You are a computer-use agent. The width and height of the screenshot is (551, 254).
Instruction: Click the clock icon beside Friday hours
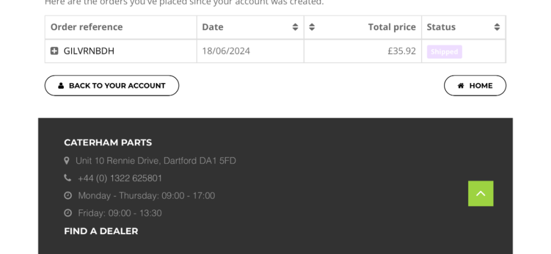(68, 213)
